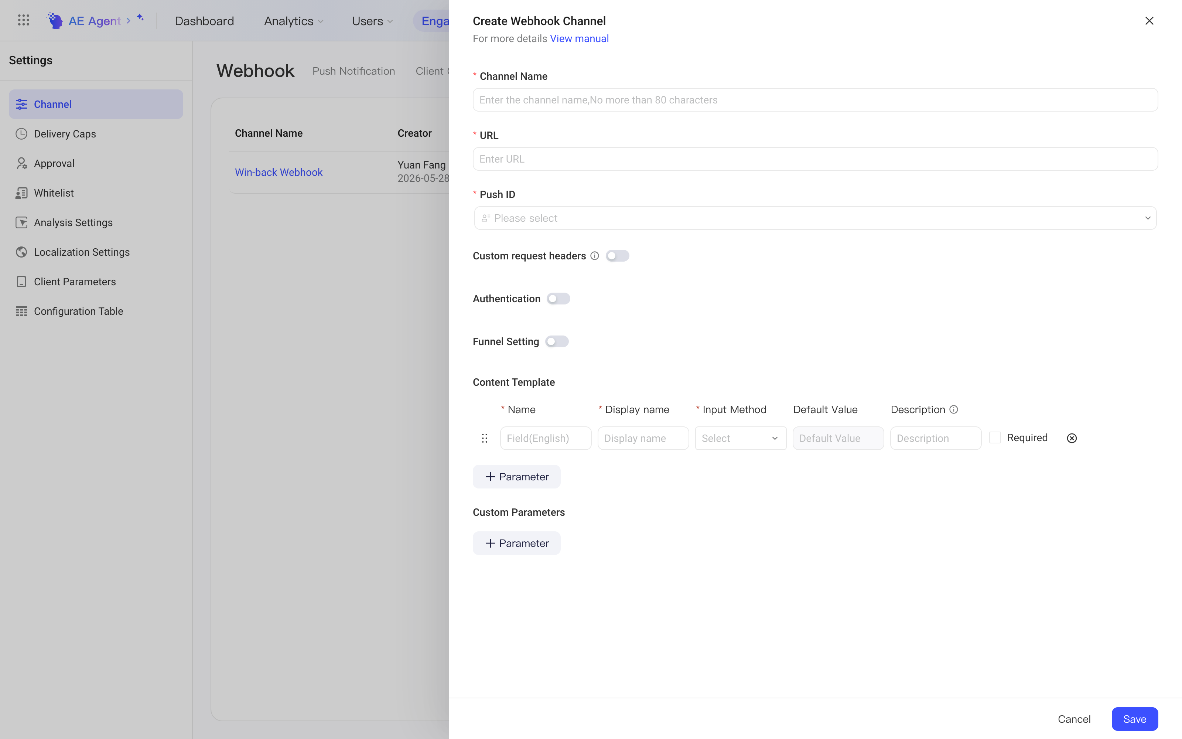Focus the Channel Name input field

pos(815,100)
